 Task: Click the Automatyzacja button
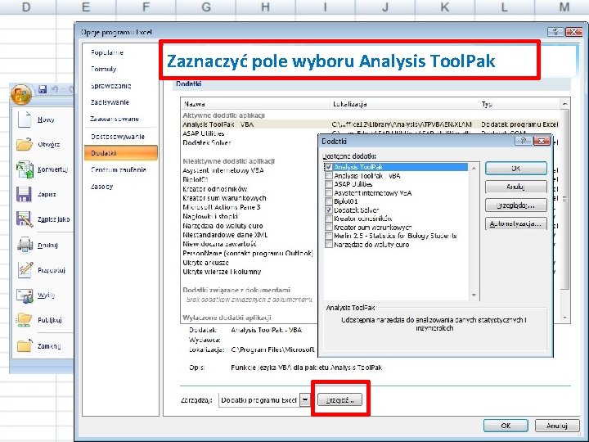(x=515, y=223)
